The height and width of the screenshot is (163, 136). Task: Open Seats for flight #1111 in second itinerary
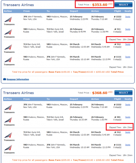128,145
